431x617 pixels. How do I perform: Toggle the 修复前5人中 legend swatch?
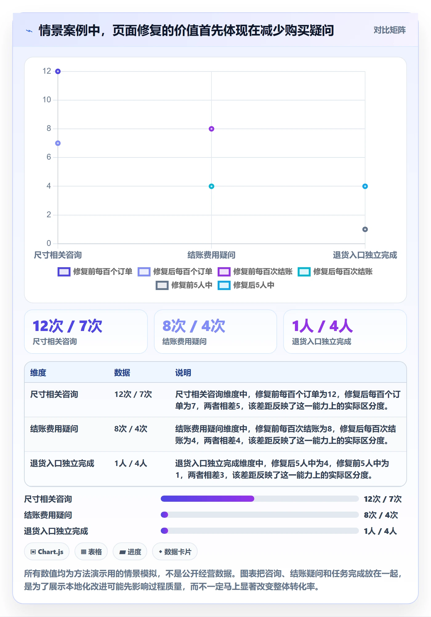click(x=162, y=285)
